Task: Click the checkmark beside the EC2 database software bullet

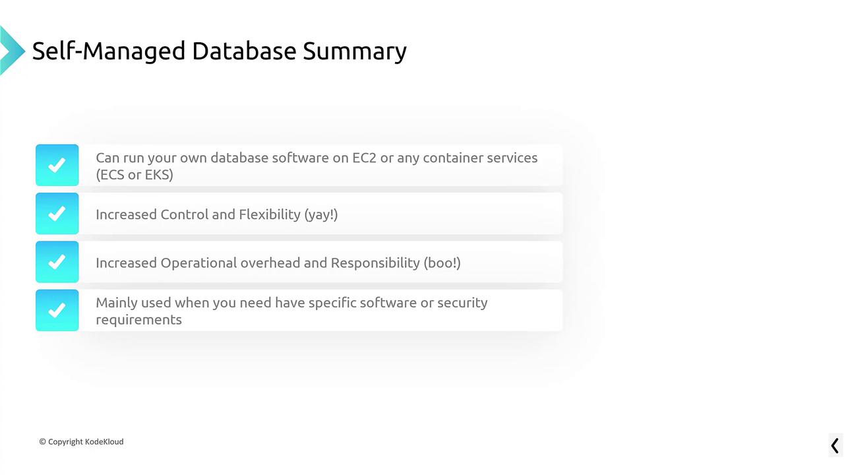Action: click(x=57, y=165)
